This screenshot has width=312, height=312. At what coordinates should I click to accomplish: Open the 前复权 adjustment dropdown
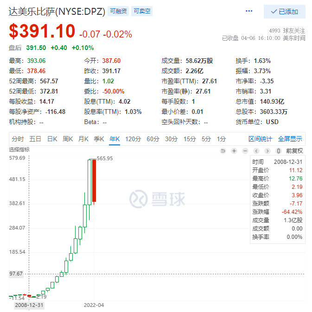point(294,151)
